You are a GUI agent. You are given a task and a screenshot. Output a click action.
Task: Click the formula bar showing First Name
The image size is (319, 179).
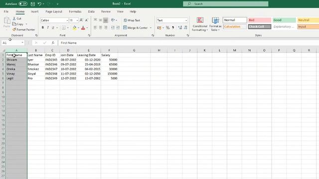[x=189, y=43]
